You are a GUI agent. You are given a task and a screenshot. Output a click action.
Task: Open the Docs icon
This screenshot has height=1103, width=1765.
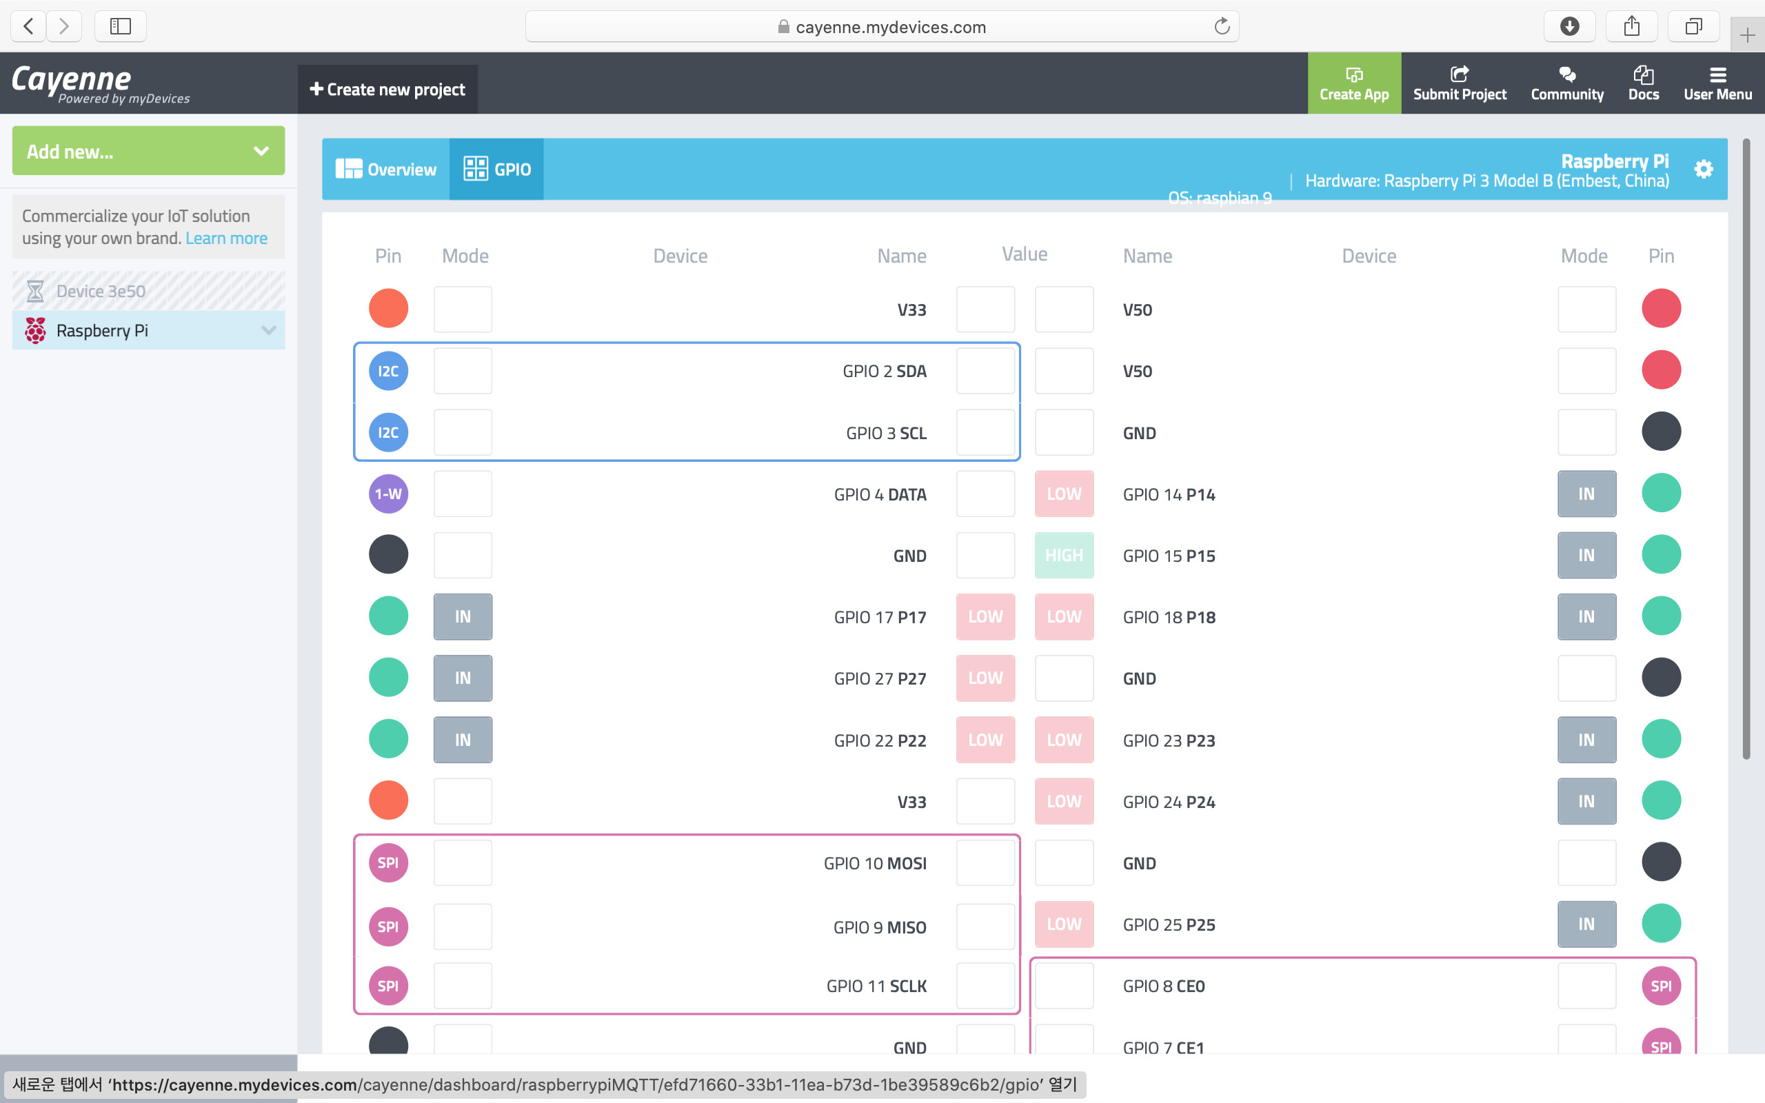(x=1643, y=75)
